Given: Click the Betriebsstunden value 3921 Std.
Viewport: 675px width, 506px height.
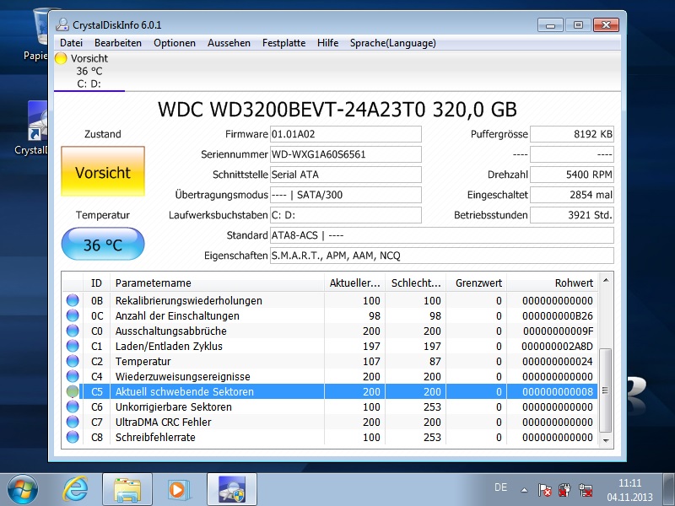Looking at the screenshot, I should (x=572, y=215).
